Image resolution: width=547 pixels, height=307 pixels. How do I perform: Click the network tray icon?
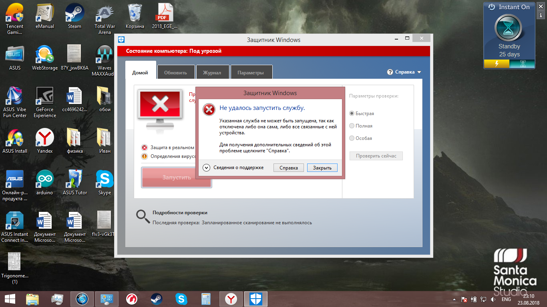[484, 299]
